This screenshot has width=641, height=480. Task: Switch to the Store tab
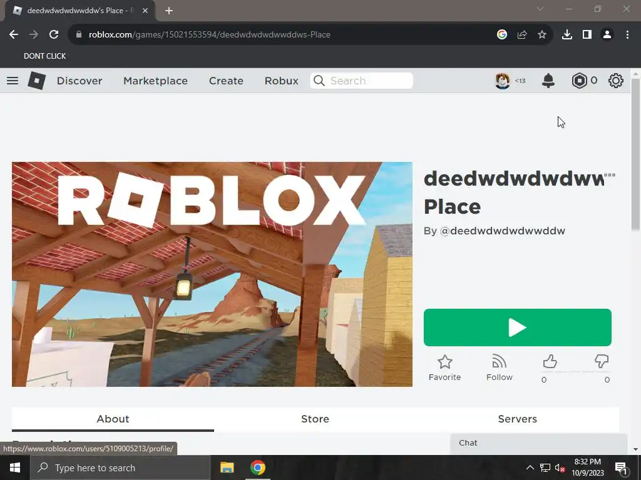(x=315, y=419)
